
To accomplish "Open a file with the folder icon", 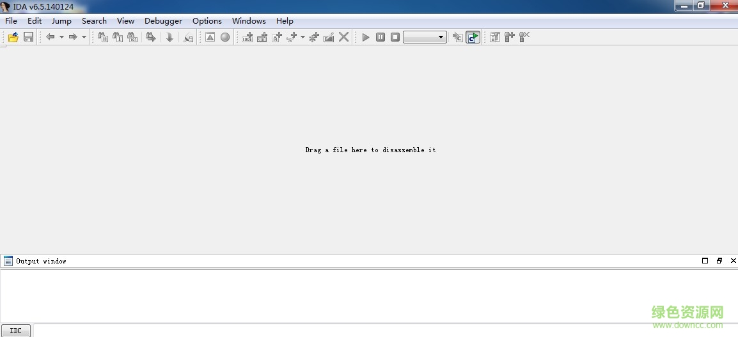I will (x=13, y=36).
